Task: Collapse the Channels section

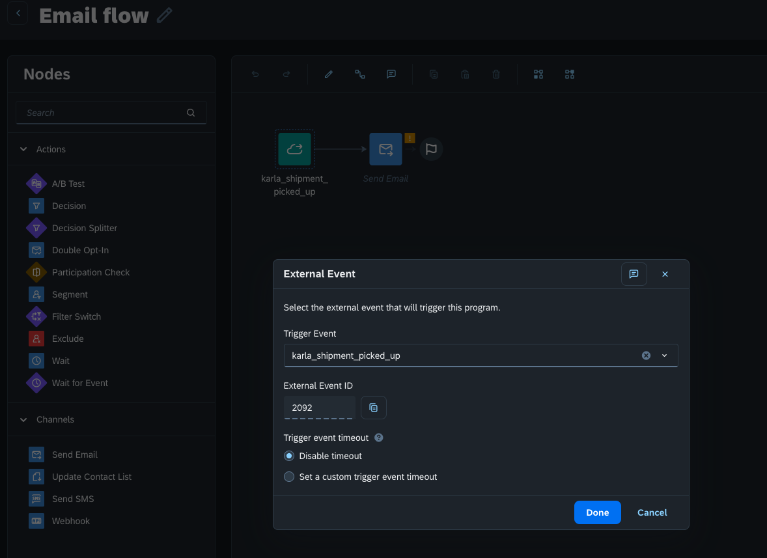Action: pyautogui.click(x=23, y=419)
